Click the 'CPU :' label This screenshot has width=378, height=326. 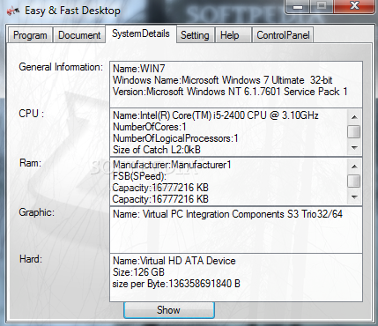pyautogui.click(x=32, y=114)
